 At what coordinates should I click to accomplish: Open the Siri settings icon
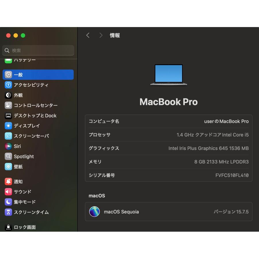8,146
